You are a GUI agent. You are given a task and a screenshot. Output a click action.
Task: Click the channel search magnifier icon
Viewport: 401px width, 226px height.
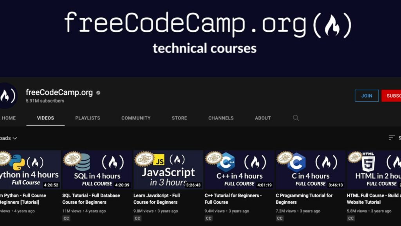pos(296,118)
